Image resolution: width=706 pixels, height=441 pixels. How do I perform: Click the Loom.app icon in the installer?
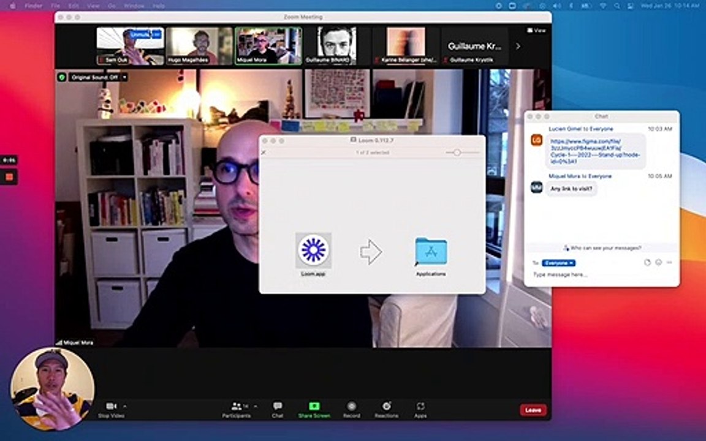point(313,250)
